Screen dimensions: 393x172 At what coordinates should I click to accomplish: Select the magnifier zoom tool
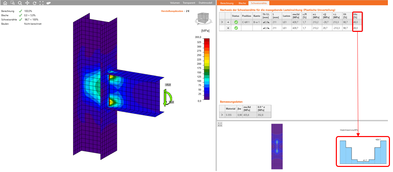[x=20, y=3]
